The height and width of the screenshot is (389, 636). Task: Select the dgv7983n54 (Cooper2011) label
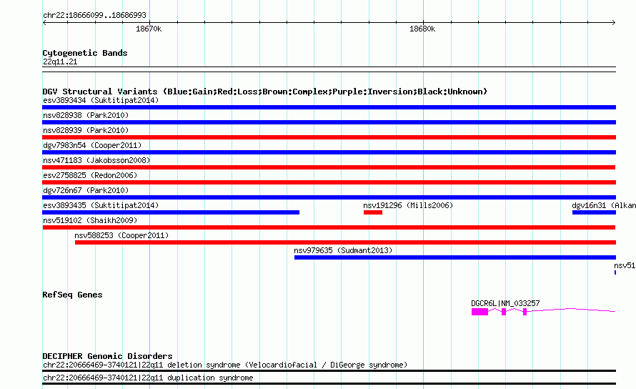pyautogui.click(x=92, y=145)
